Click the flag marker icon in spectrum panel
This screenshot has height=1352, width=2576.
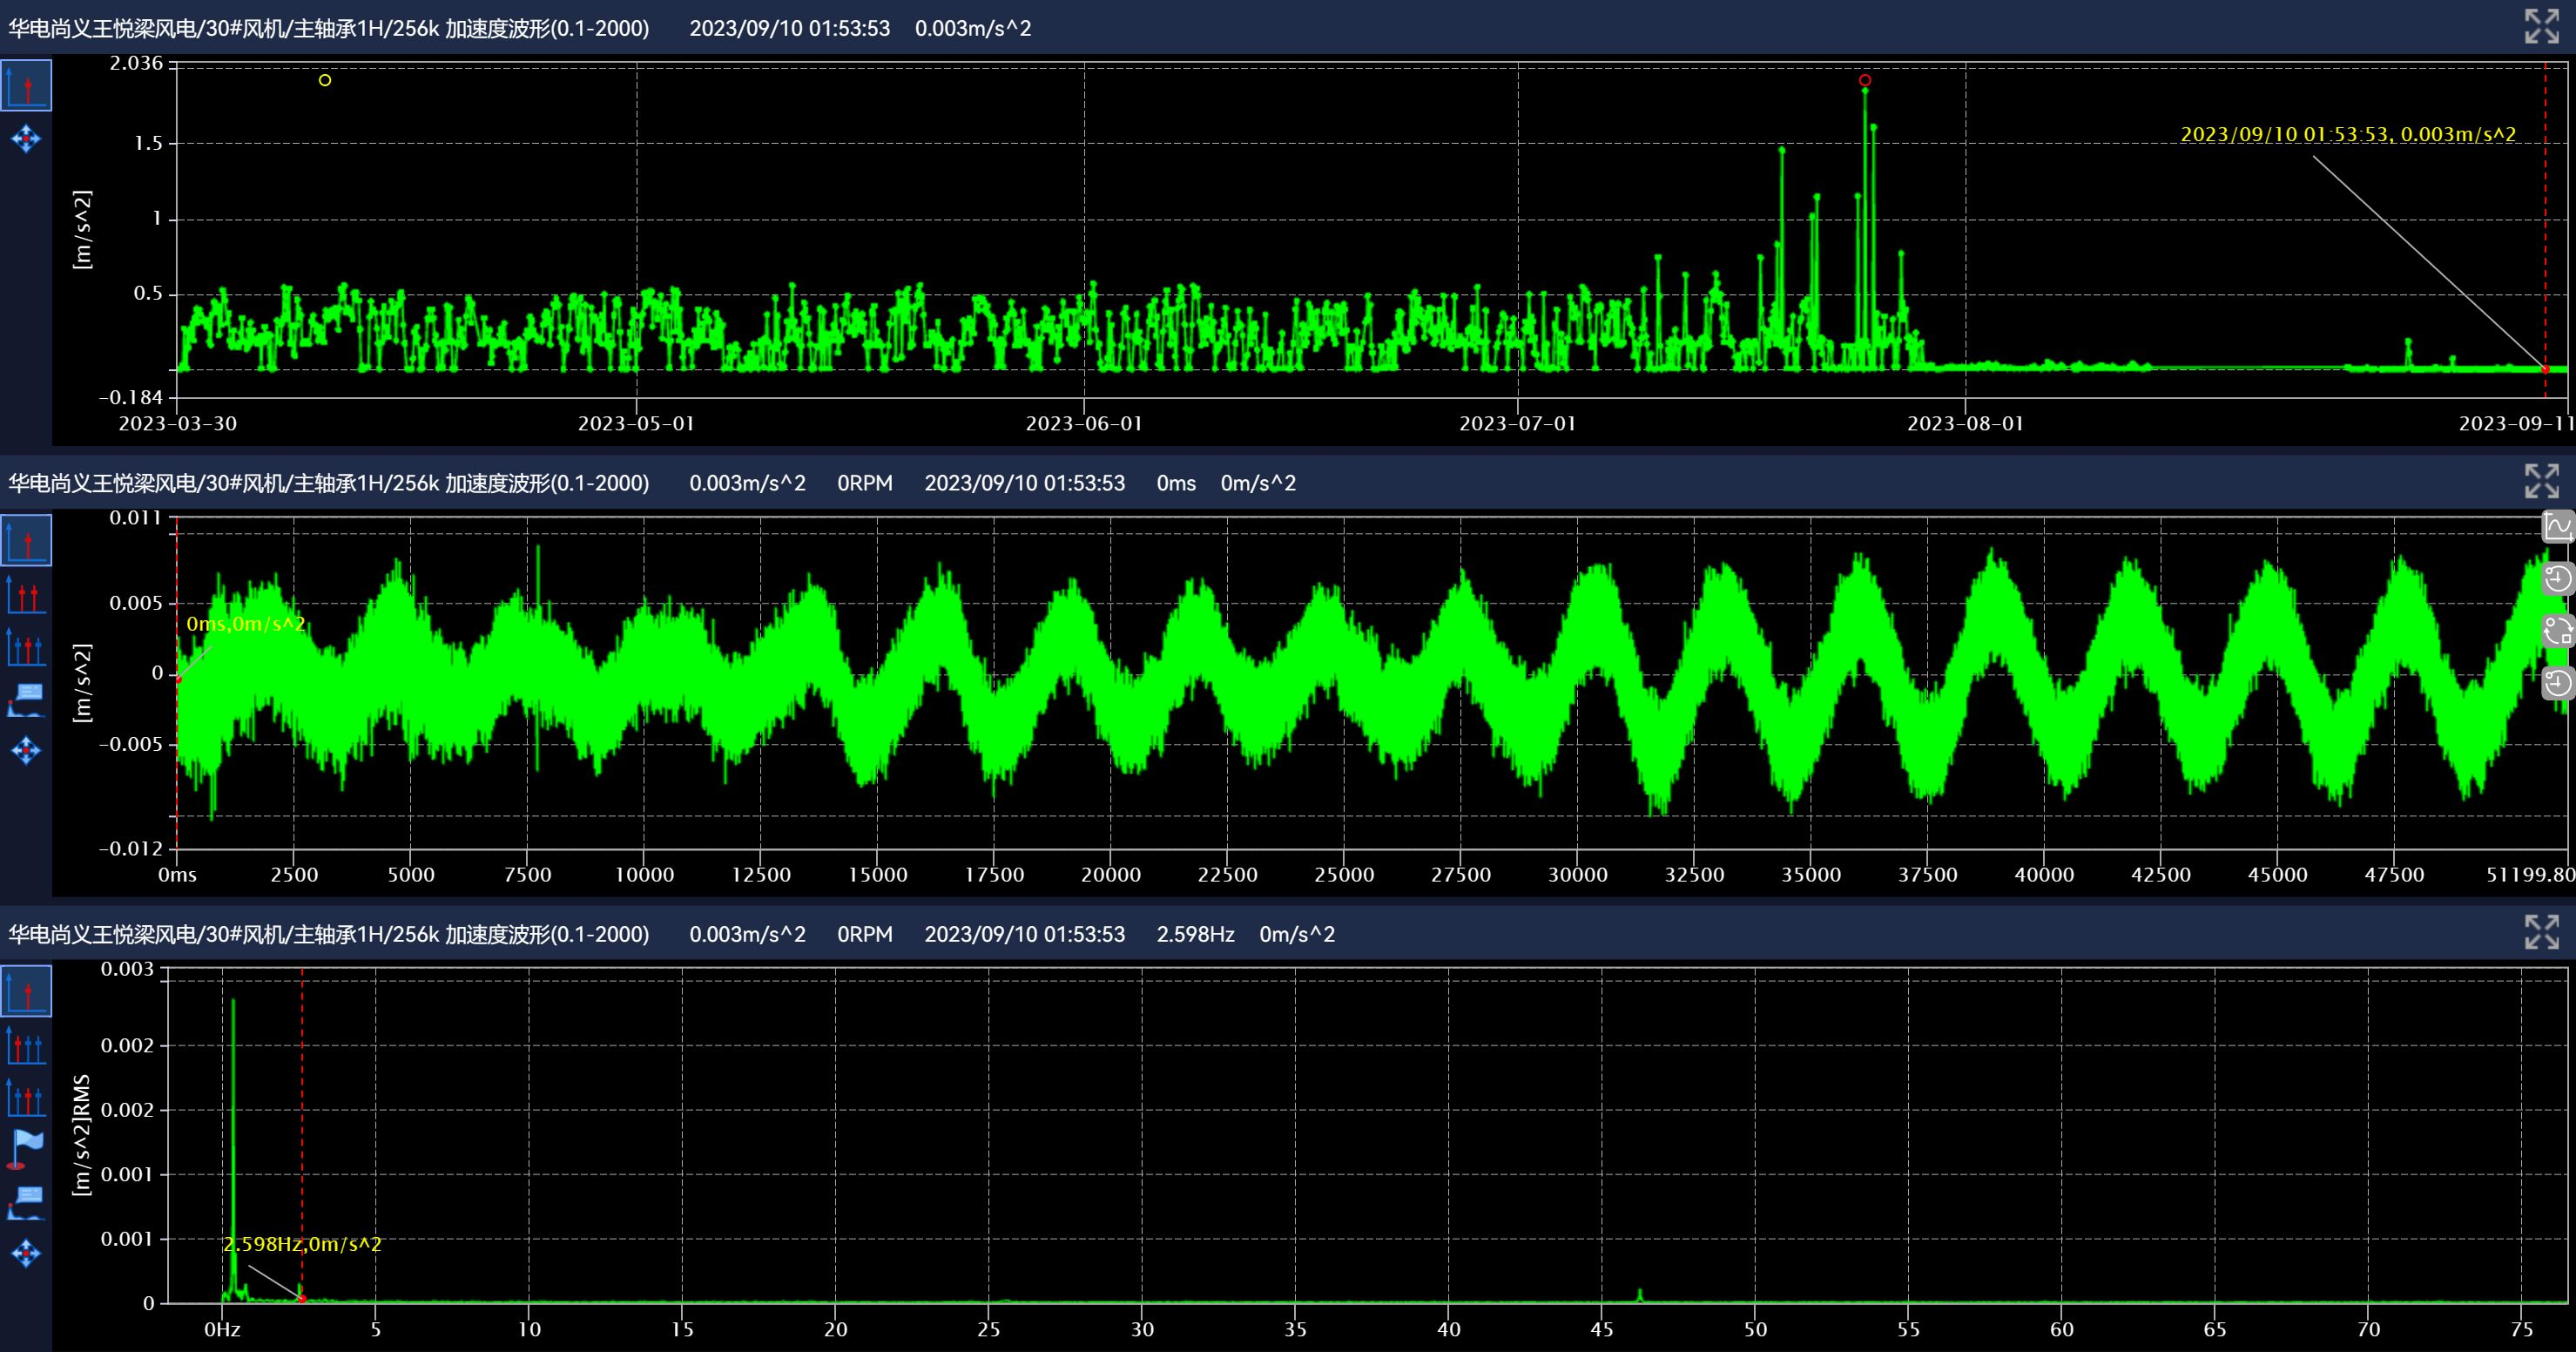point(26,1149)
